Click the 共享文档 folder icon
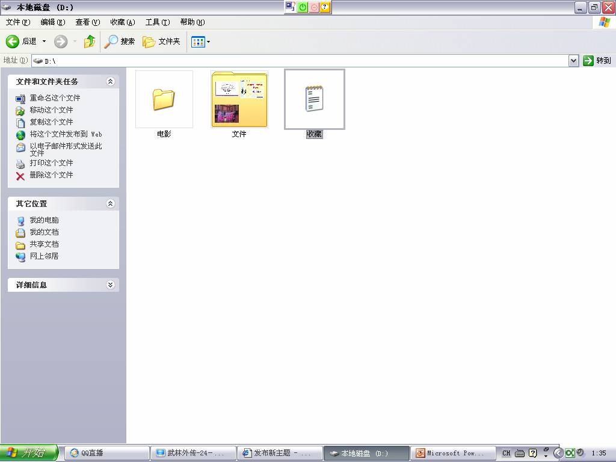The height and width of the screenshot is (462, 616). click(20, 245)
